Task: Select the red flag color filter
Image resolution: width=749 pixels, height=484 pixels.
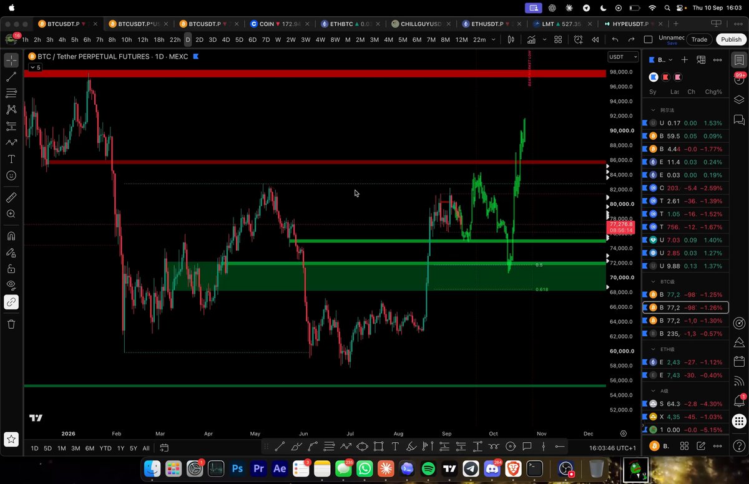Action: click(666, 77)
